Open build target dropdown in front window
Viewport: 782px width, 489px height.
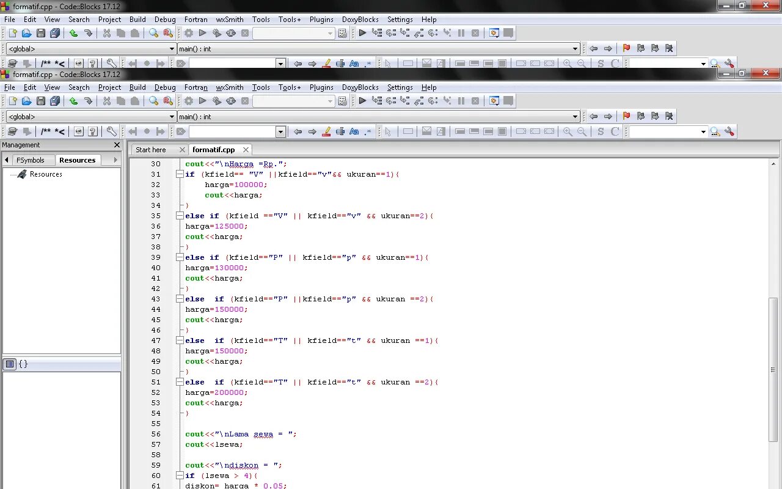tap(330, 101)
